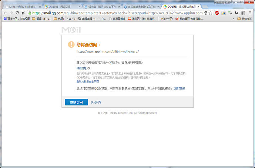
Task: Switch to the QQ邮箱 阅读空间 tab
Action: 60,7
